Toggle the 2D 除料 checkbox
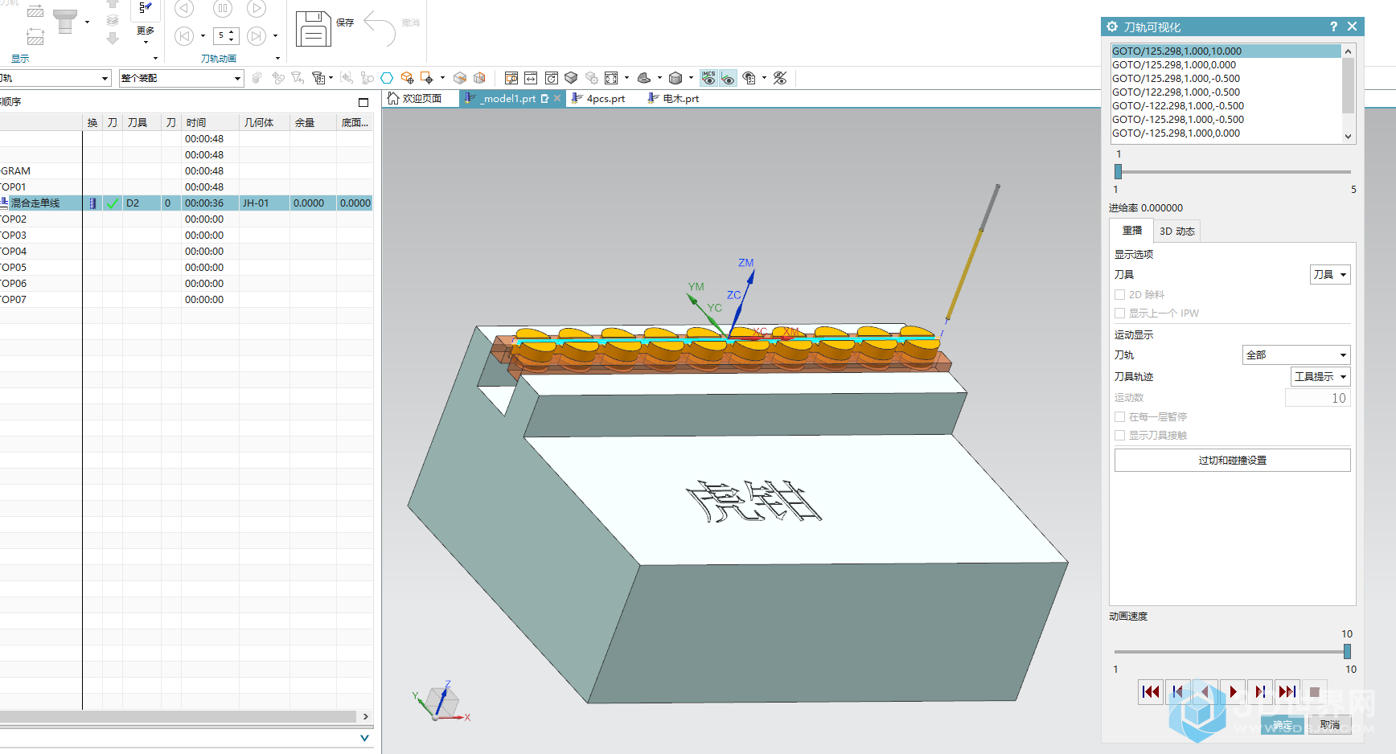Image resolution: width=1396 pixels, height=754 pixels. [x=1119, y=295]
